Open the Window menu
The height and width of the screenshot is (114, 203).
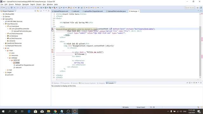pyautogui.click(x=50, y=4)
